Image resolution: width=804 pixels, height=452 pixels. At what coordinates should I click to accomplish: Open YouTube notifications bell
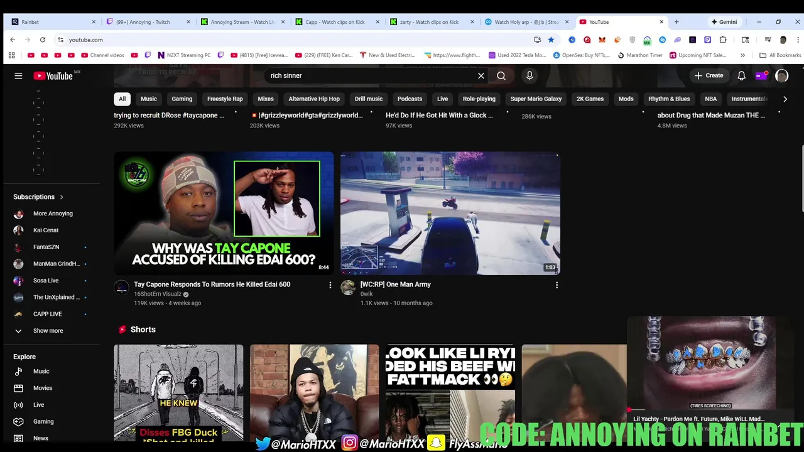coord(741,75)
